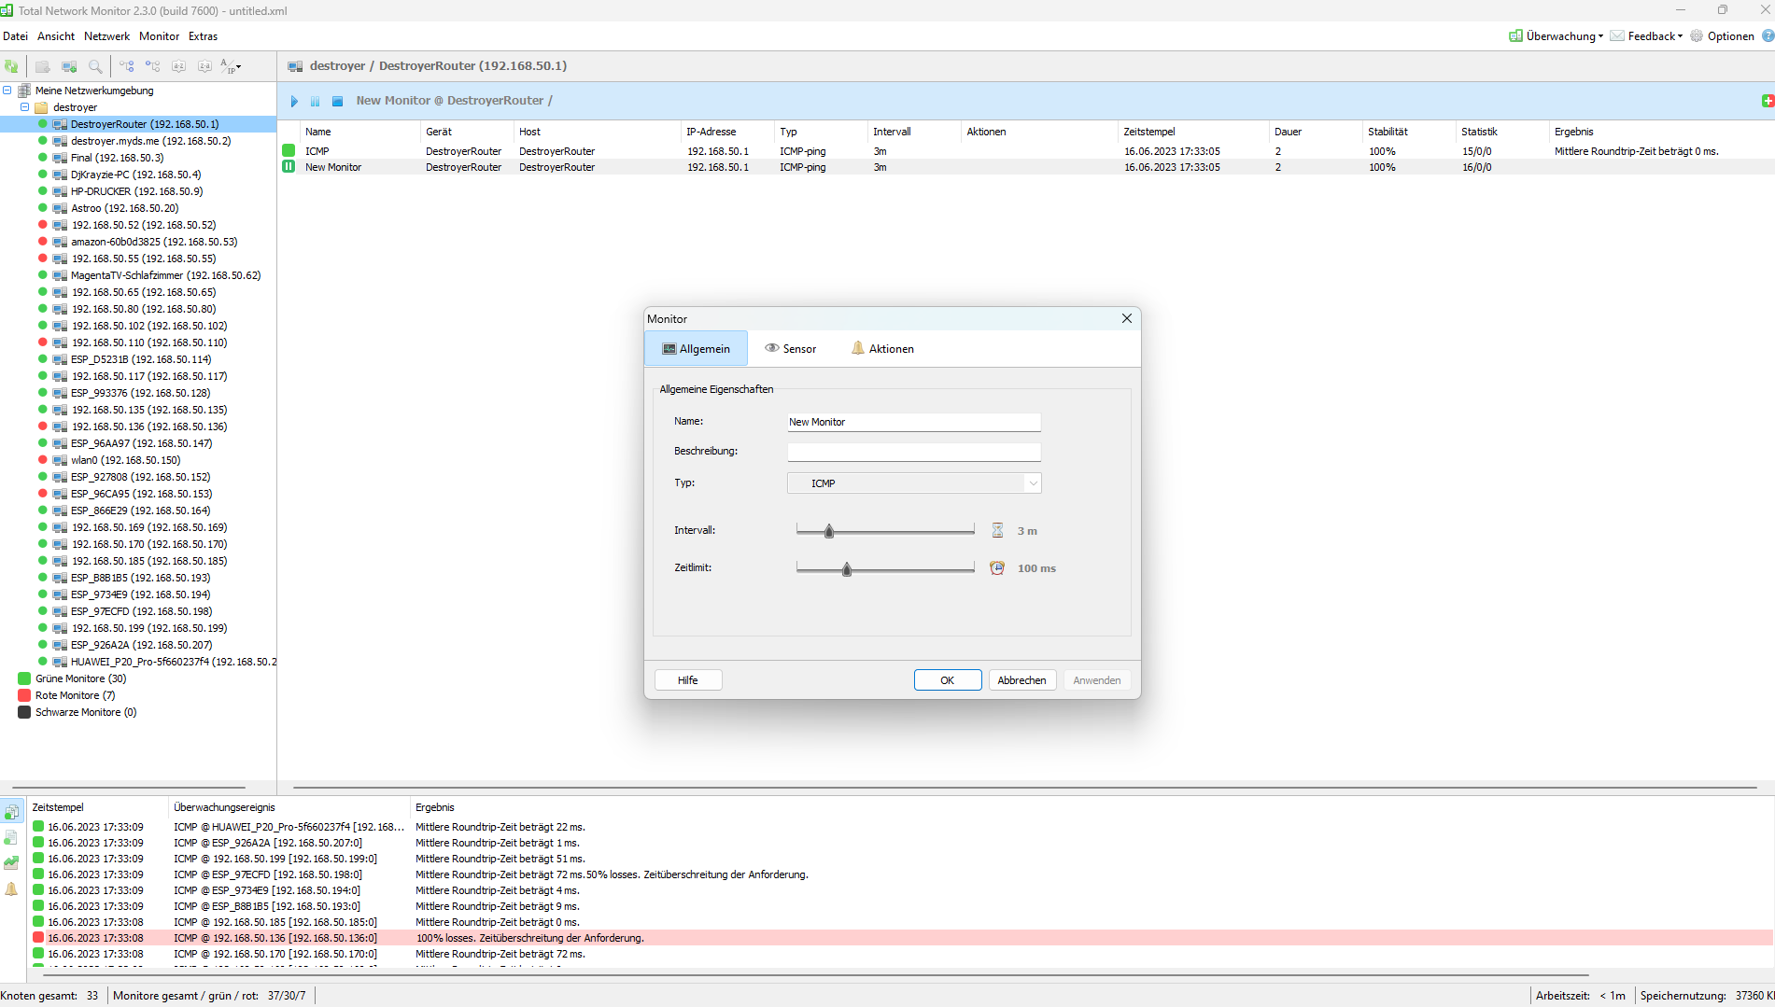Viewport: 1775px width, 1007px height.
Task: Click the Beschreibung input field
Action: 914,452
